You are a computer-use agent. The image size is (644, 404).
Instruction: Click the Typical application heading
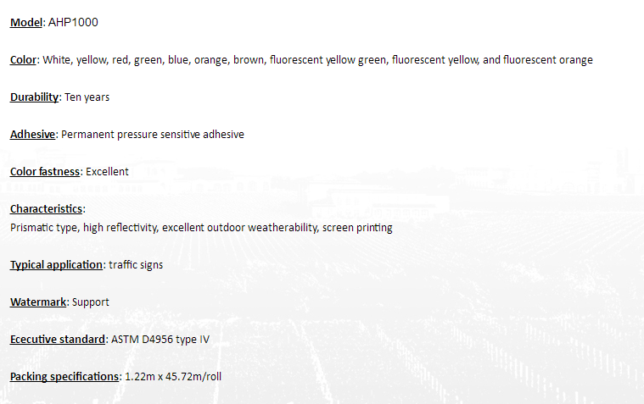click(56, 265)
